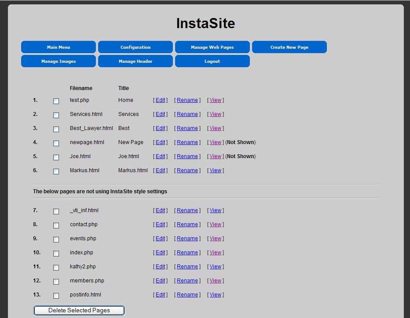
Task: Rename Best_Lawyer.html
Action: click(187, 128)
